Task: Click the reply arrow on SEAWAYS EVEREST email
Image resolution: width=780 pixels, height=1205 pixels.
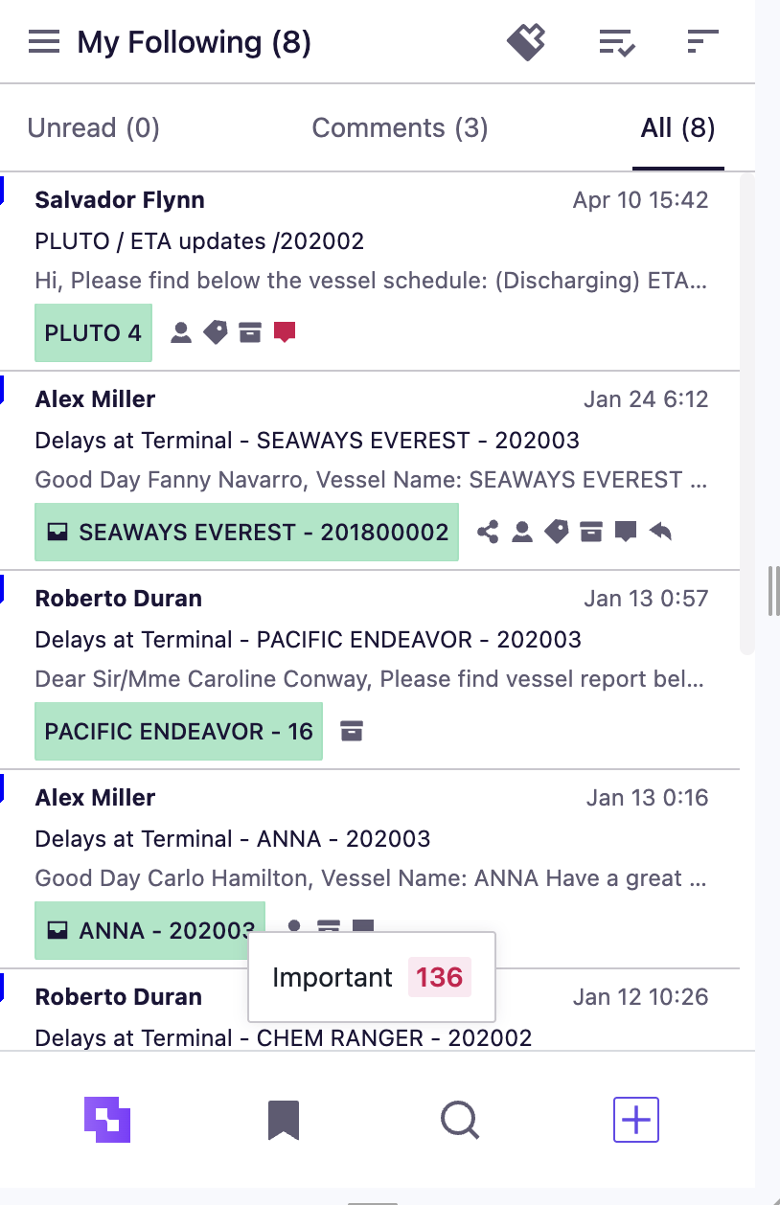Action: [660, 532]
